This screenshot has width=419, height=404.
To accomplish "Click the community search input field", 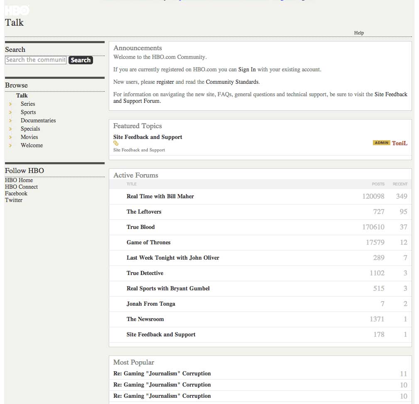I will [35, 60].
